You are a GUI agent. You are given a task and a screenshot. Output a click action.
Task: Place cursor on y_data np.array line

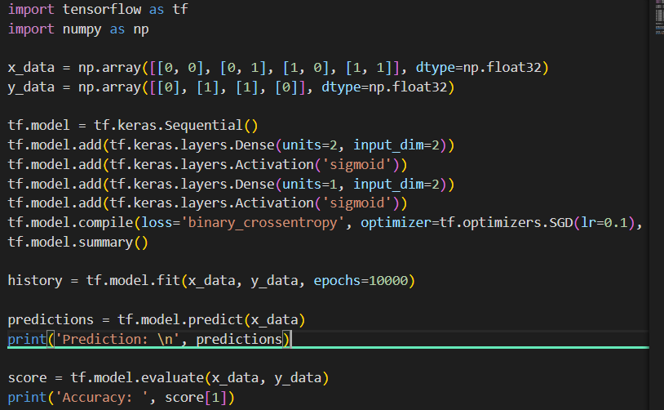click(231, 87)
